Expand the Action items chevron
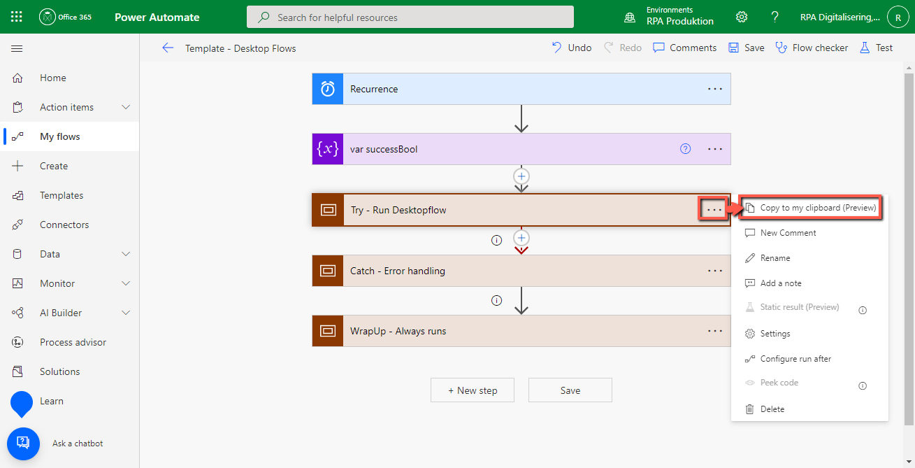This screenshot has height=468, width=915. [x=126, y=107]
